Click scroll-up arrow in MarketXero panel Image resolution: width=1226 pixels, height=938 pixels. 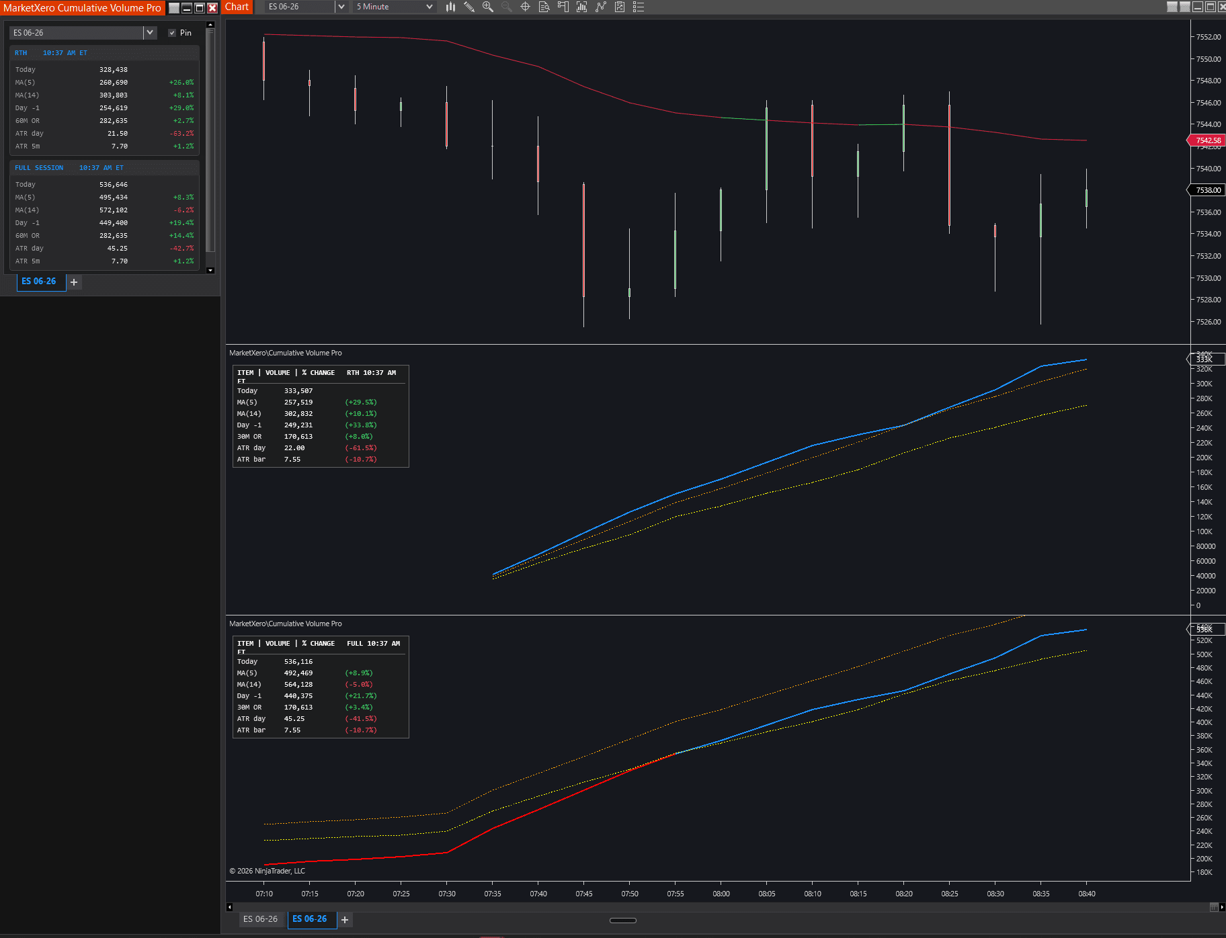[210, 25]
